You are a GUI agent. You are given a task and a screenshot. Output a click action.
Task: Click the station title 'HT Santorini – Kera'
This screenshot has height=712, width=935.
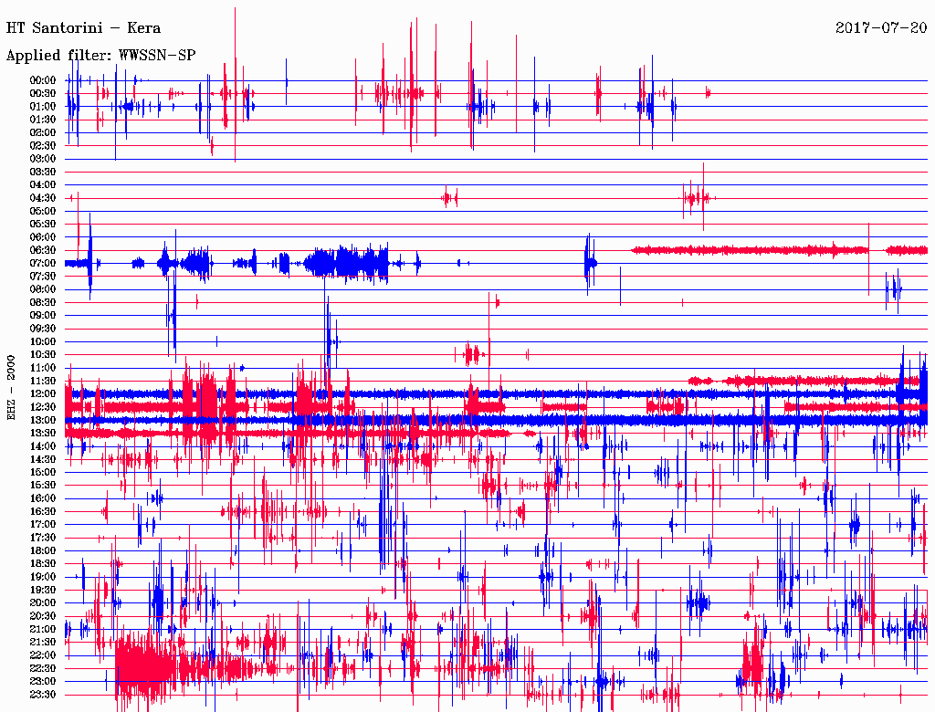(x=83, y=28)
